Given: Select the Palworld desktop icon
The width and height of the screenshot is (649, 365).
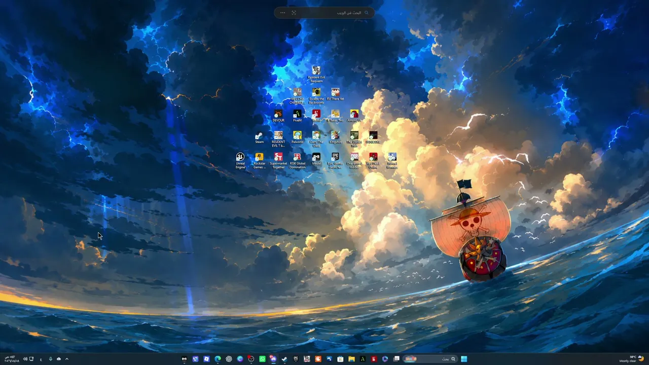Looking at the screenshot, I should (297, 137).
